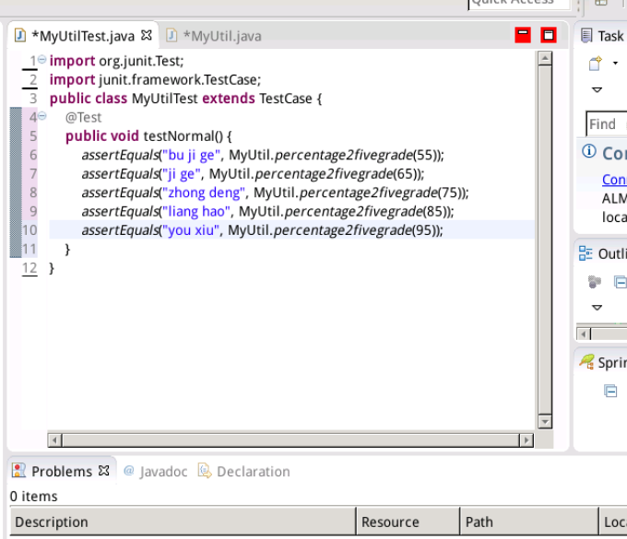627x539 pixels.
Task: Open the Outline view menu triangle
Action: click(597, 308)
